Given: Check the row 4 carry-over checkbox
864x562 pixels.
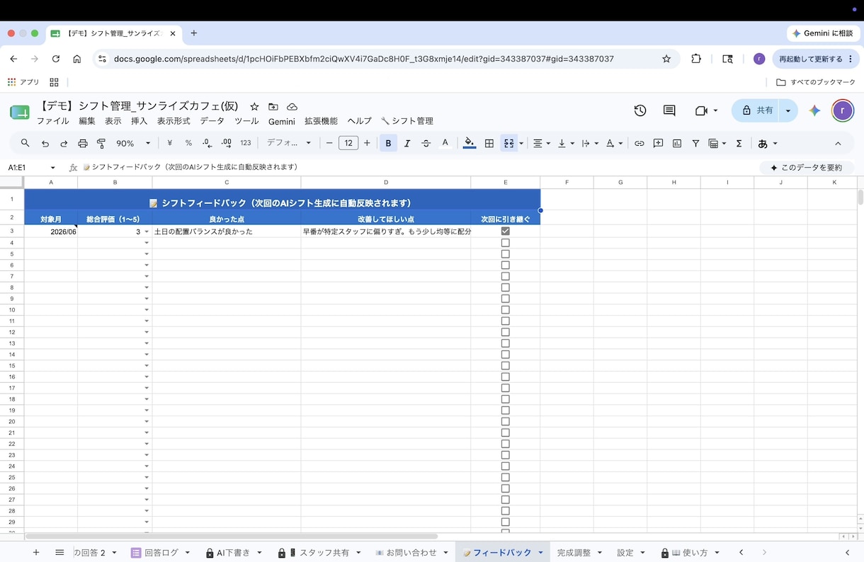Looking at the screenshot, I should pos(505,243).
